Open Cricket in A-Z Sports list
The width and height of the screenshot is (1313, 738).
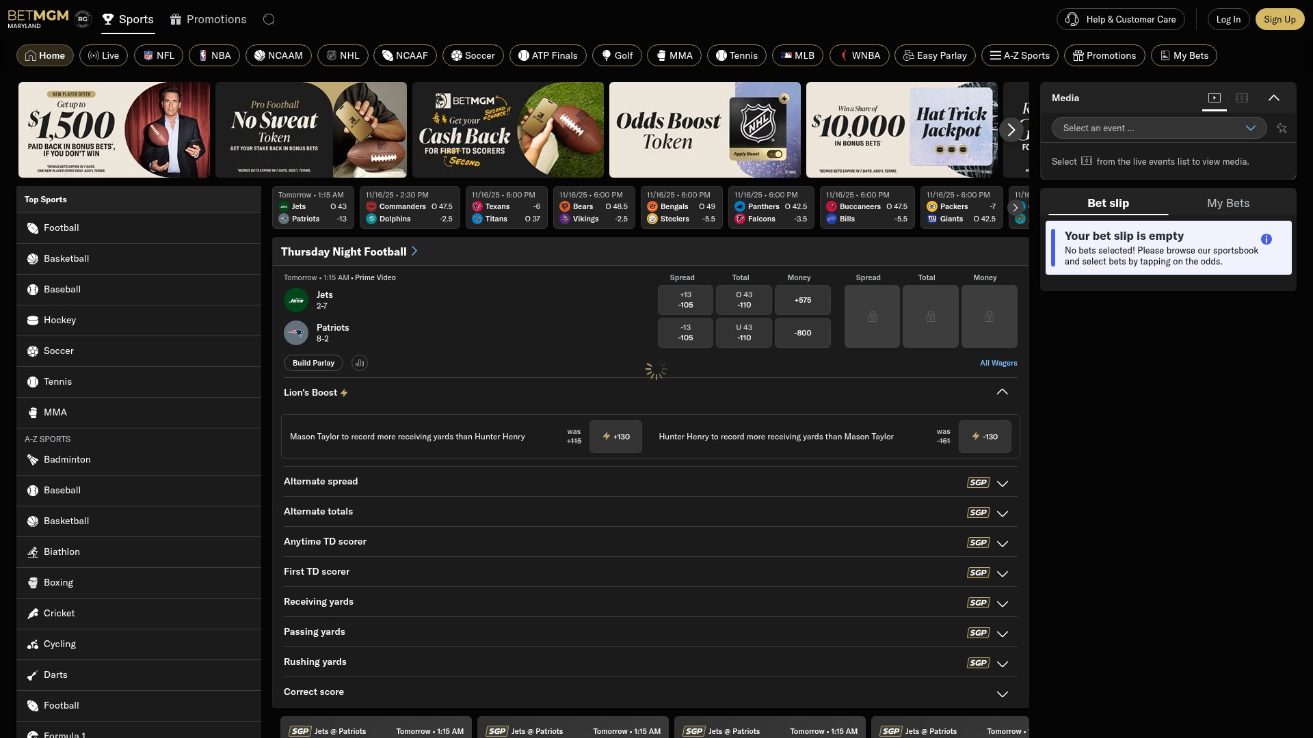[139, 614]
